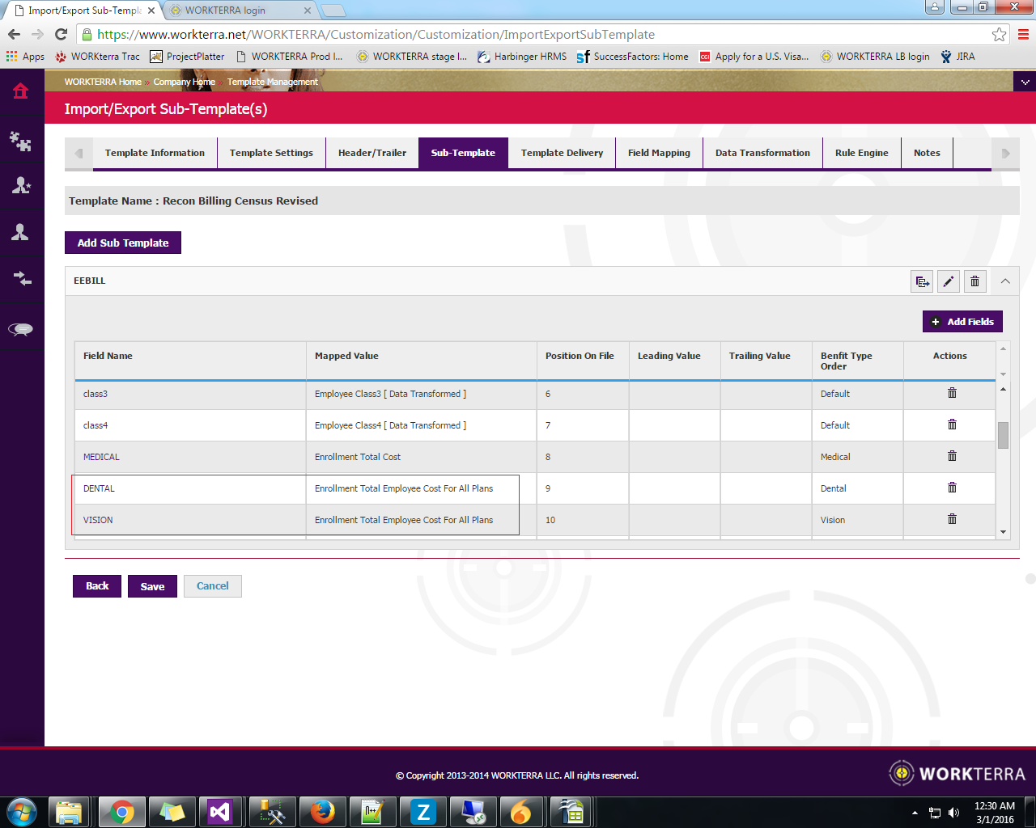Open the Rule Engine tab
Viewport: 1036px width, 828px height.
click(862, 153)
